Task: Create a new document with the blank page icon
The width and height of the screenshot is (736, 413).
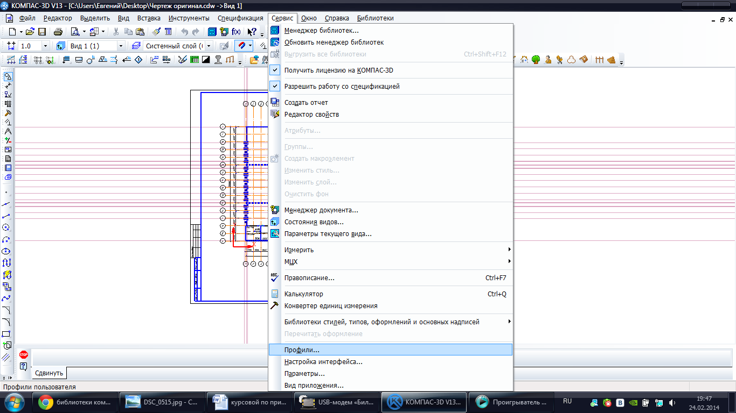Action: point(12,32)
